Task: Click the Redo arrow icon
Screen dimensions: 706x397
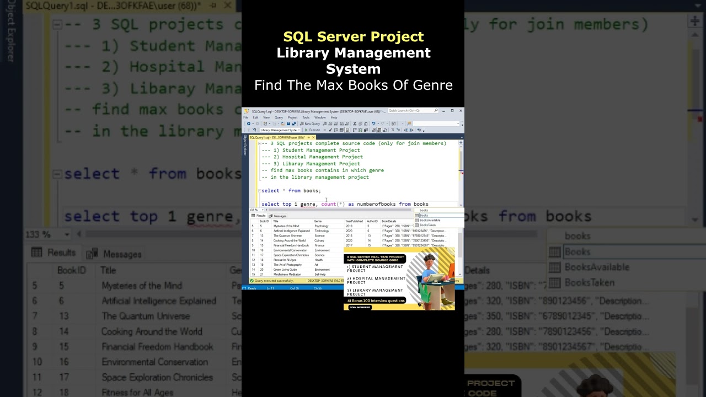Action: [x=383, y=124]
